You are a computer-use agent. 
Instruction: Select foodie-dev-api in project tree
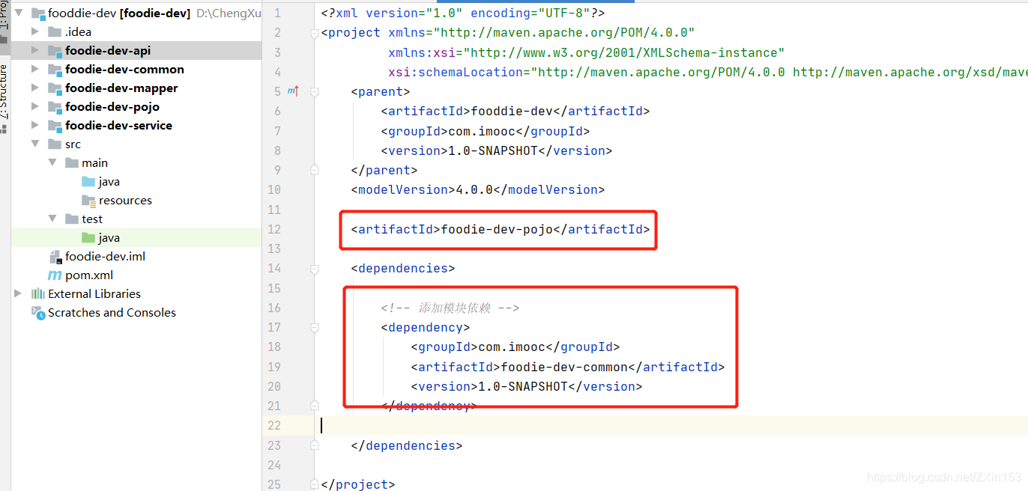click(108, 50)
